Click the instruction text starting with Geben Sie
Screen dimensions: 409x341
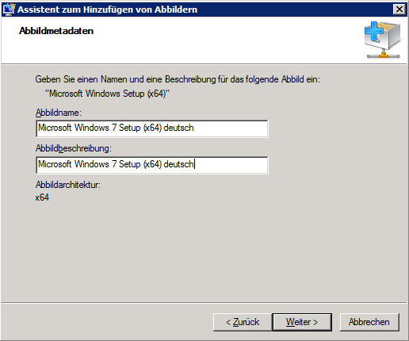(x=178, y=79)
